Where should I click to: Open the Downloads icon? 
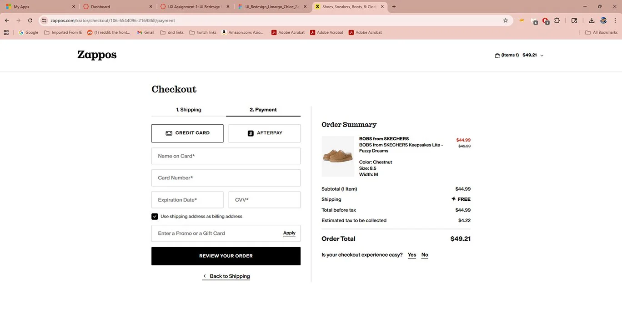[x=592, y=20]
